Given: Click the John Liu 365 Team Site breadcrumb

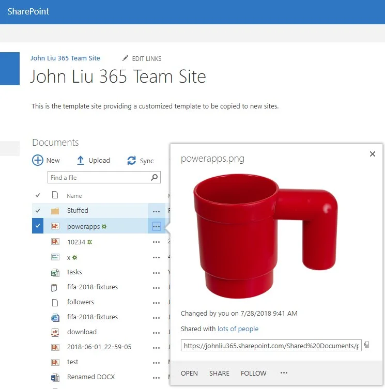Looking at the screenshot, I should click(x=65, y=58).
